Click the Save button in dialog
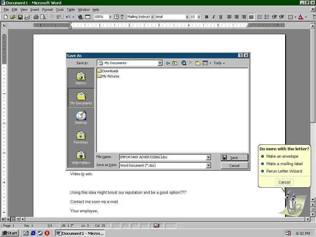Screen dimensions: 316x237 point(235,158)
